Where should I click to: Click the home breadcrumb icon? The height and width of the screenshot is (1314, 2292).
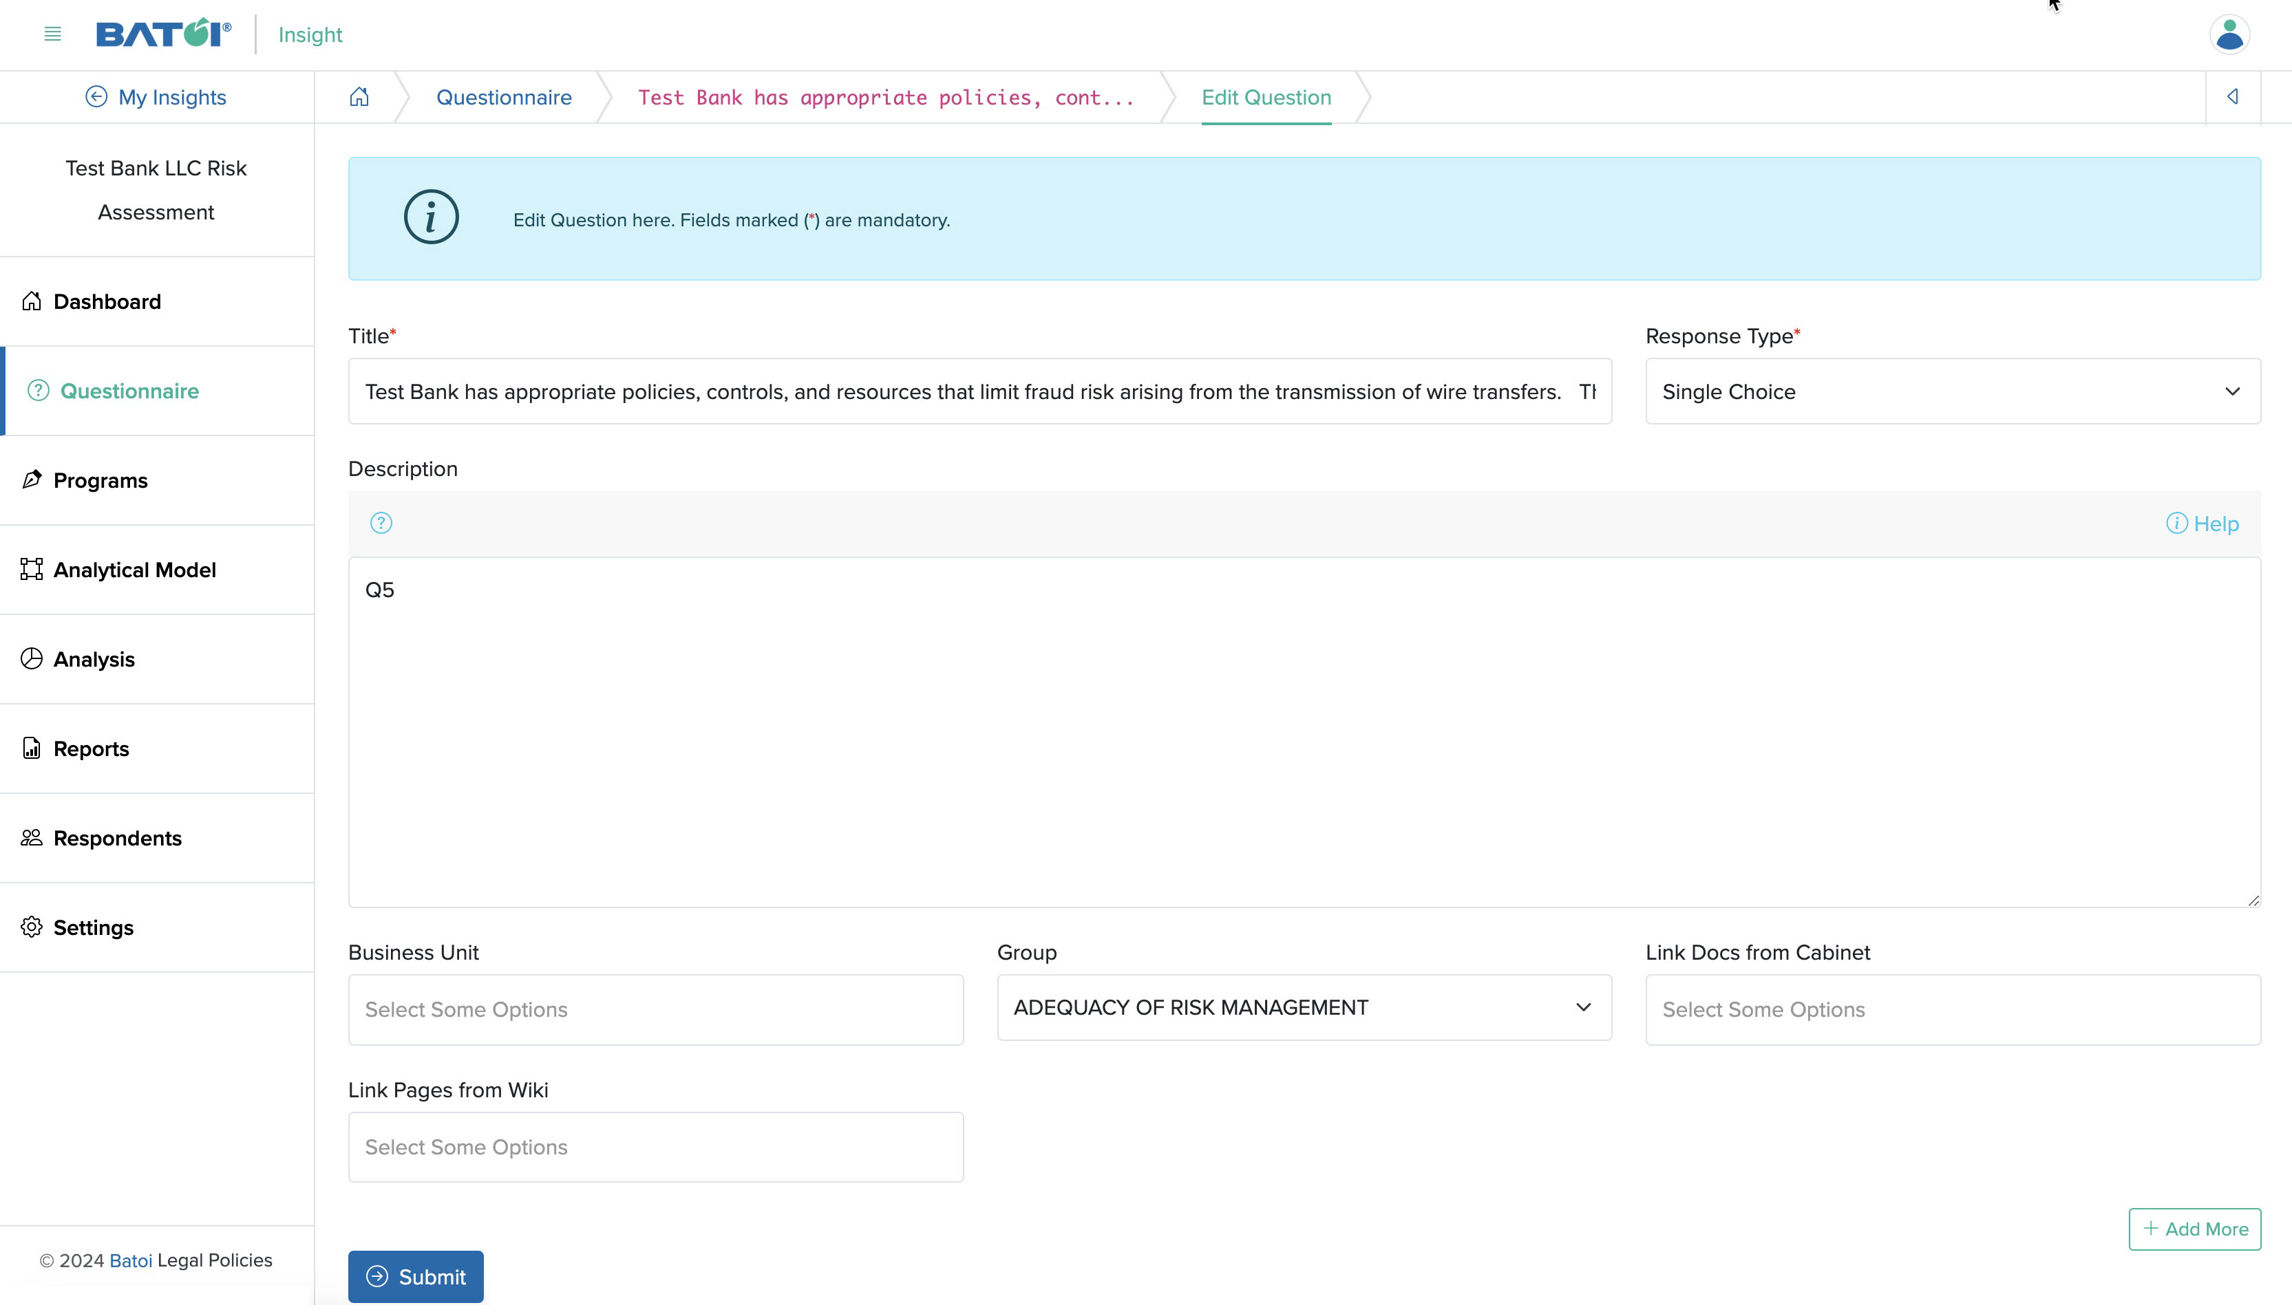359,96
